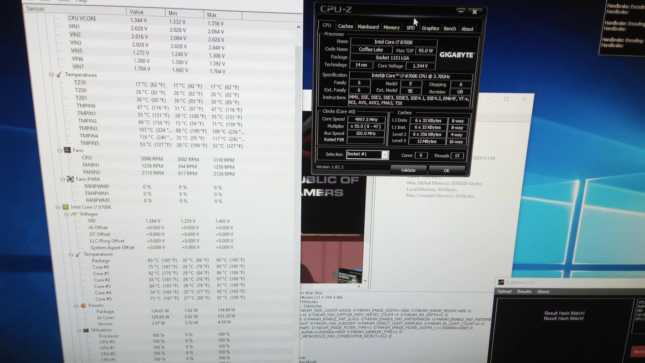
Task: Select the Core #3 temperature row
Action: click(170, 286)
